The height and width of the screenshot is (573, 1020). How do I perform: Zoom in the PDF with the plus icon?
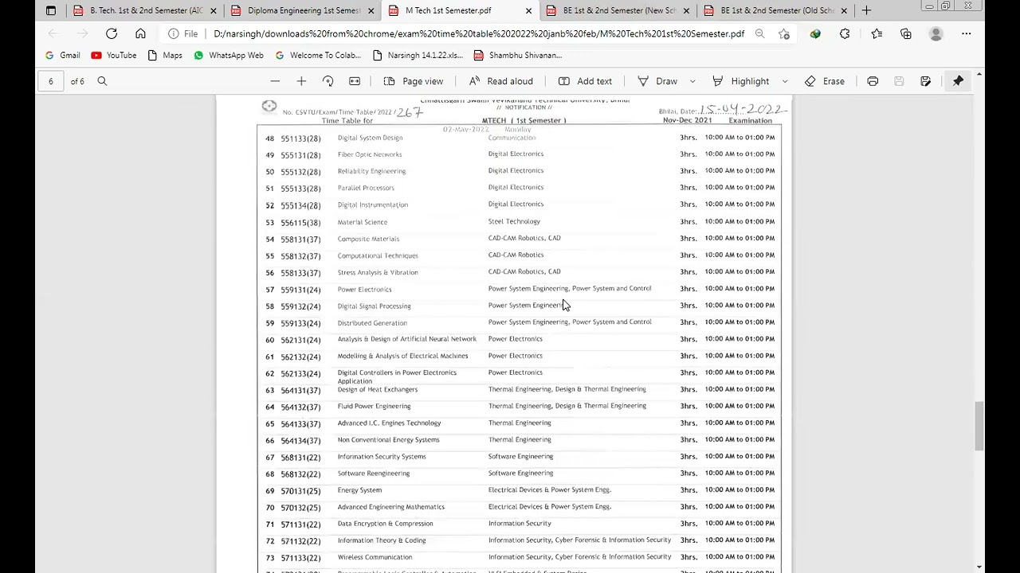click(x=301, y=81)
